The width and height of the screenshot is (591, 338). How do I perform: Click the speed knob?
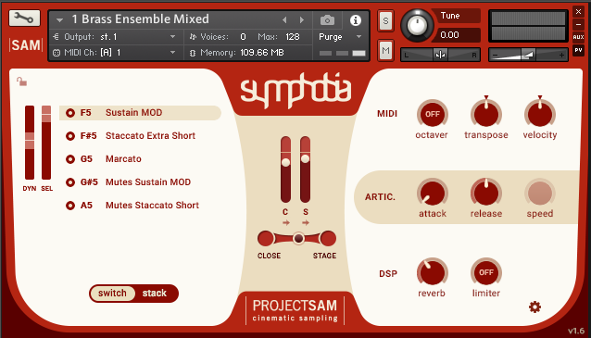tap(540, 194)
